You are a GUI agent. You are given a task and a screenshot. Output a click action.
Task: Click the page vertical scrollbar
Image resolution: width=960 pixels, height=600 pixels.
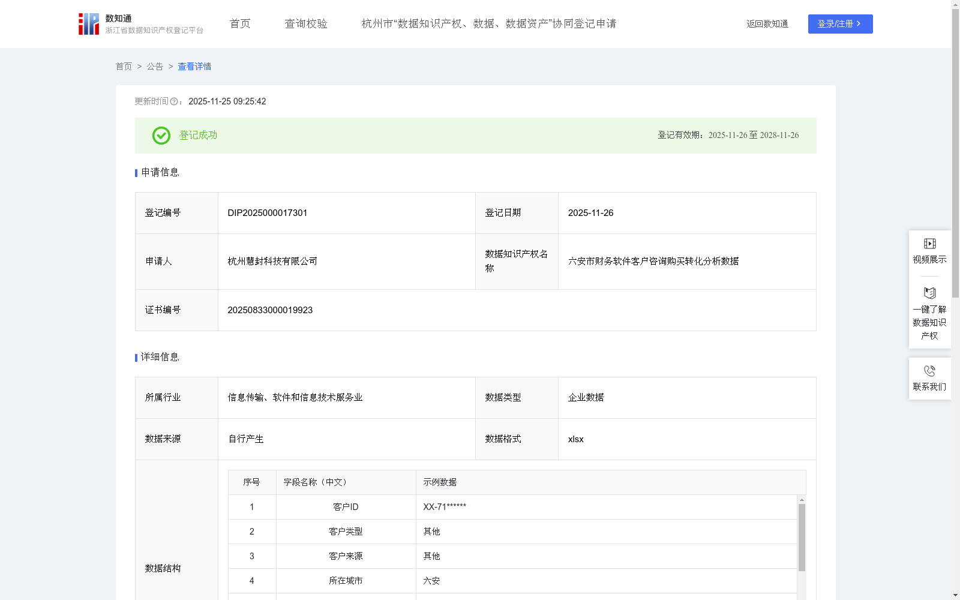[x=955, y=153]
